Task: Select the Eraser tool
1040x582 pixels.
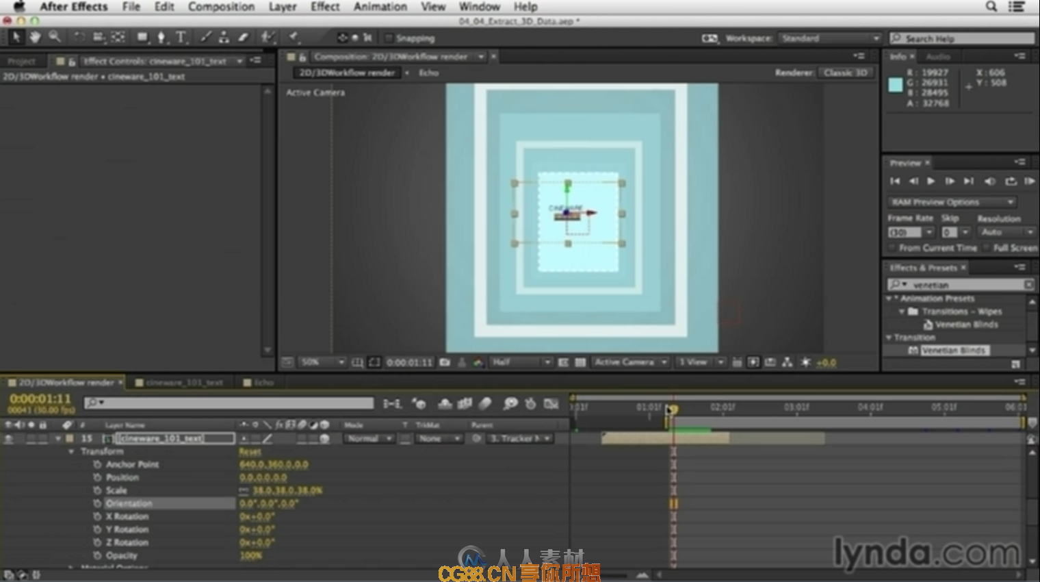Action: 243,37
